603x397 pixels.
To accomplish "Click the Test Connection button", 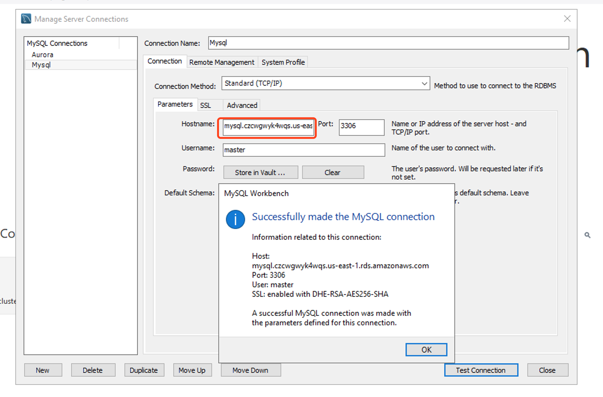I will pos(481,370).
